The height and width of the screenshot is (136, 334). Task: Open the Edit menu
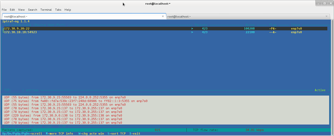12,10
